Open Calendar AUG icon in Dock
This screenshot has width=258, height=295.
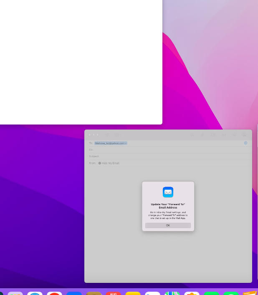(113, 293)
